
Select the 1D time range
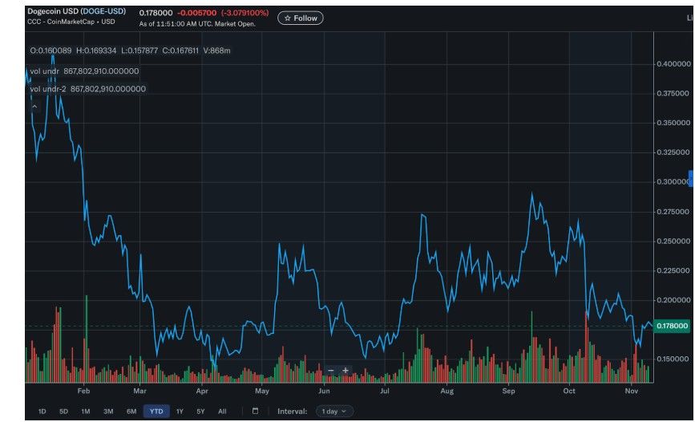(x=42, y=411)
